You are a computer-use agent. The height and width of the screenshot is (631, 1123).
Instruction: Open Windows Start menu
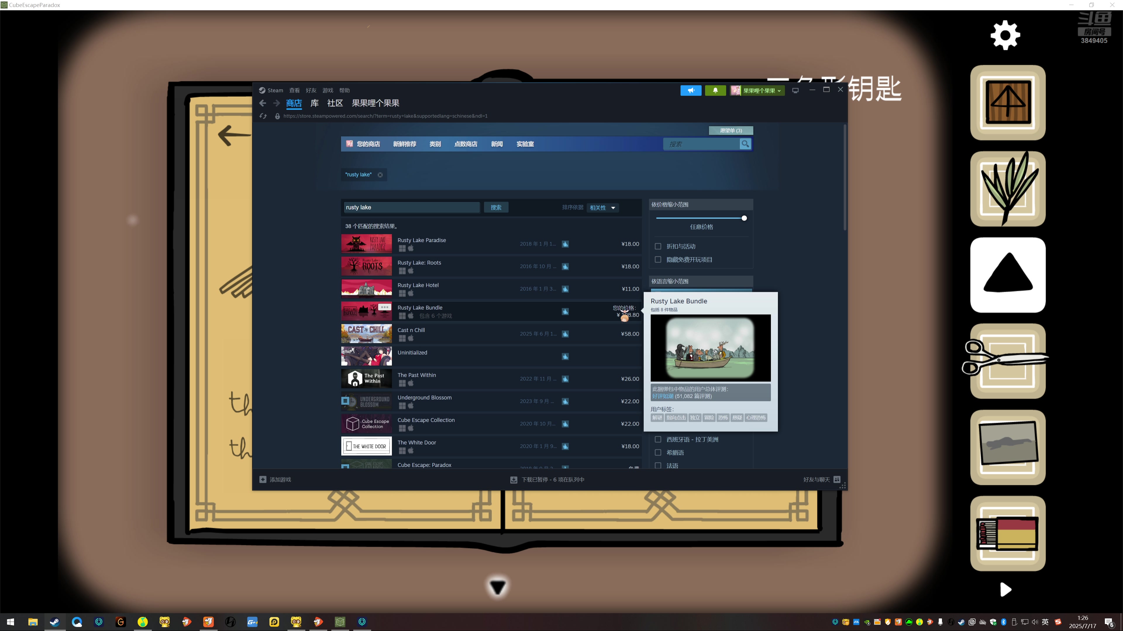(11, 622)
